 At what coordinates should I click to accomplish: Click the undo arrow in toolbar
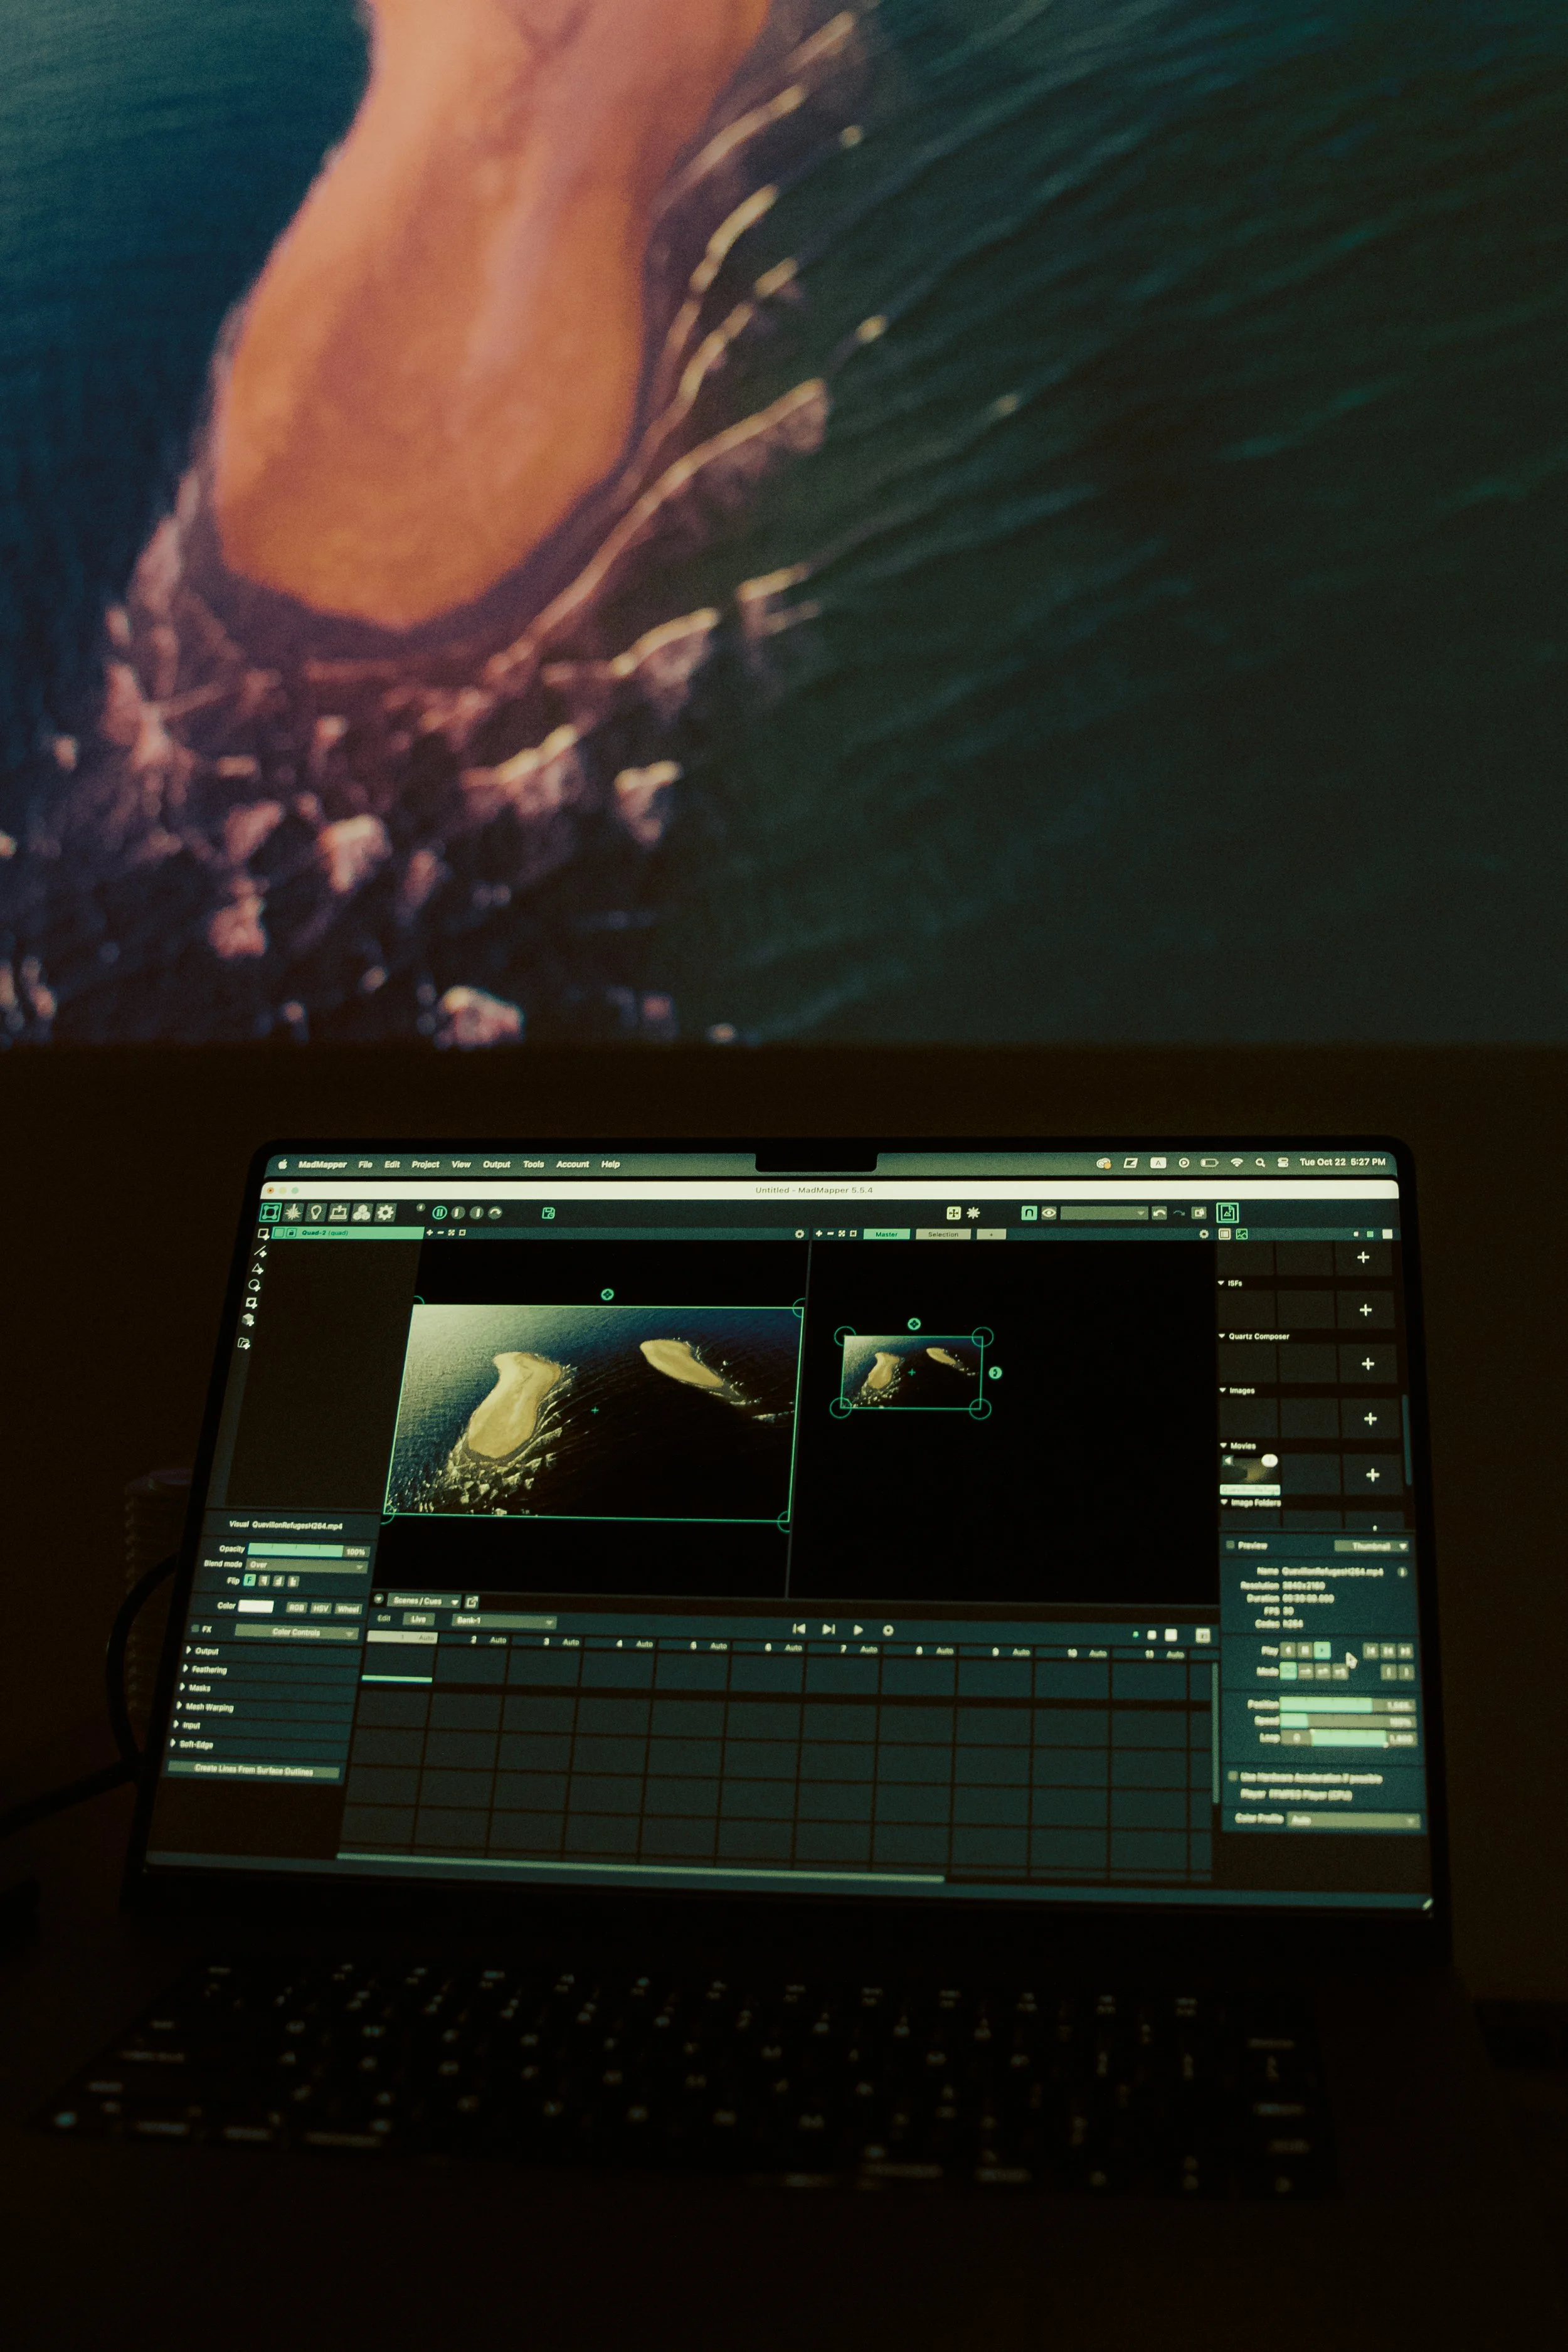click(1159, 1213)
